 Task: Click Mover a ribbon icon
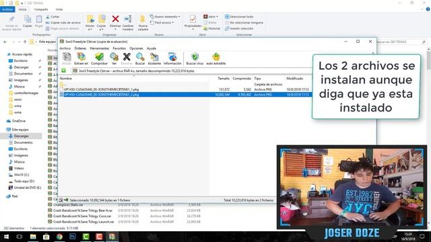(x=90, y=22)
